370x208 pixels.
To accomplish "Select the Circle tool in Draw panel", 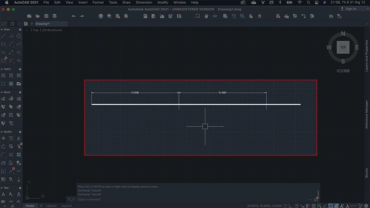I will [19, 36].
